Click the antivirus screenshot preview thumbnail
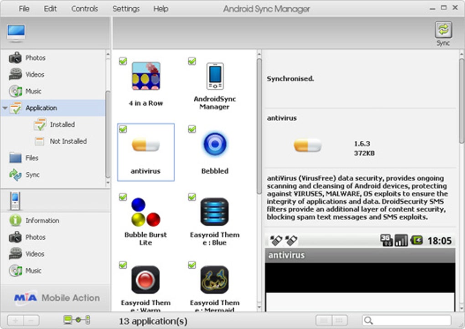Screen dimensions: 465x329 point(360,272)
